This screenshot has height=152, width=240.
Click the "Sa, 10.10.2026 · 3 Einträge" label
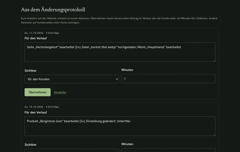tap(42, 107)
